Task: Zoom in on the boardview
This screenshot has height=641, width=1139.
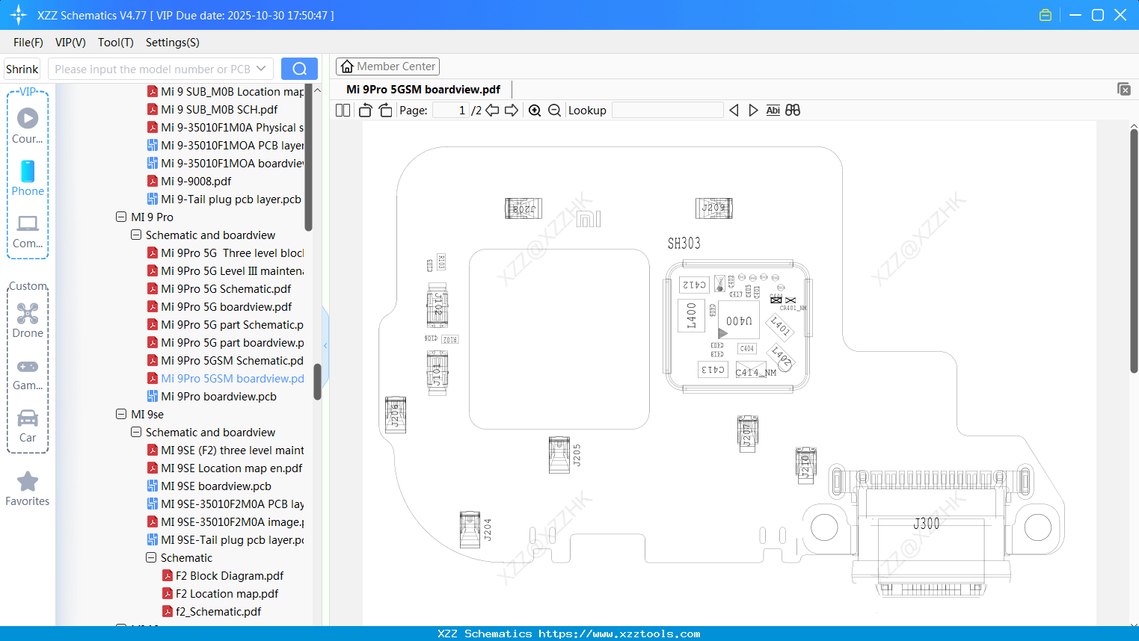Action: click(x=535, y=111)
